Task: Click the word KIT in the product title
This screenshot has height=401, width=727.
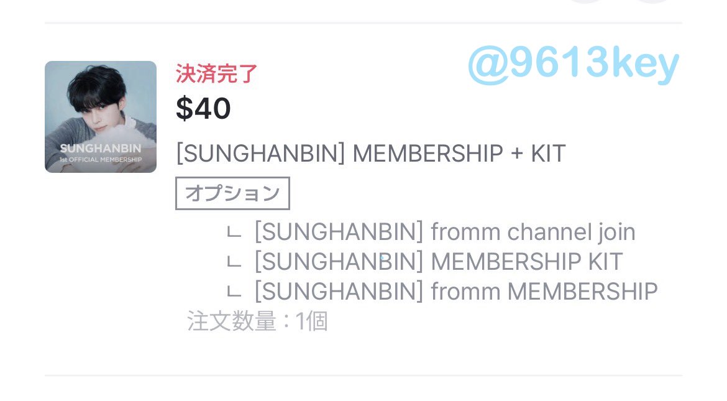Action: tap(548, 154)
